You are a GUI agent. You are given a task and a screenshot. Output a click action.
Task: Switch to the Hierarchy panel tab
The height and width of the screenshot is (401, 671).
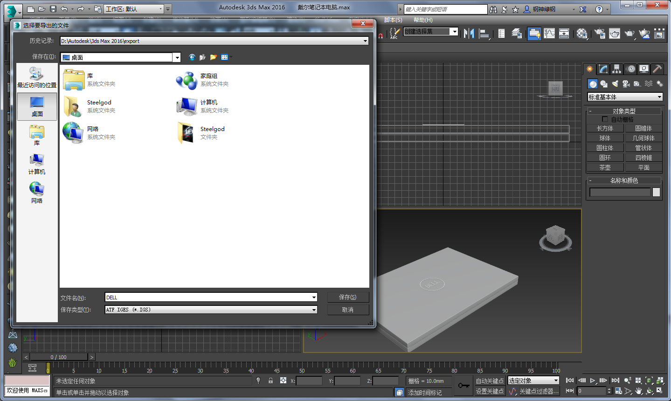click(617, 69)
